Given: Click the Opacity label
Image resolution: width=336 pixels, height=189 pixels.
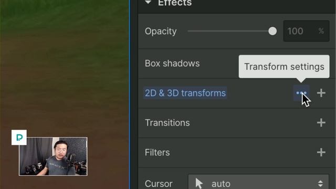Looking at the screenshot, I should coord(161,31).
